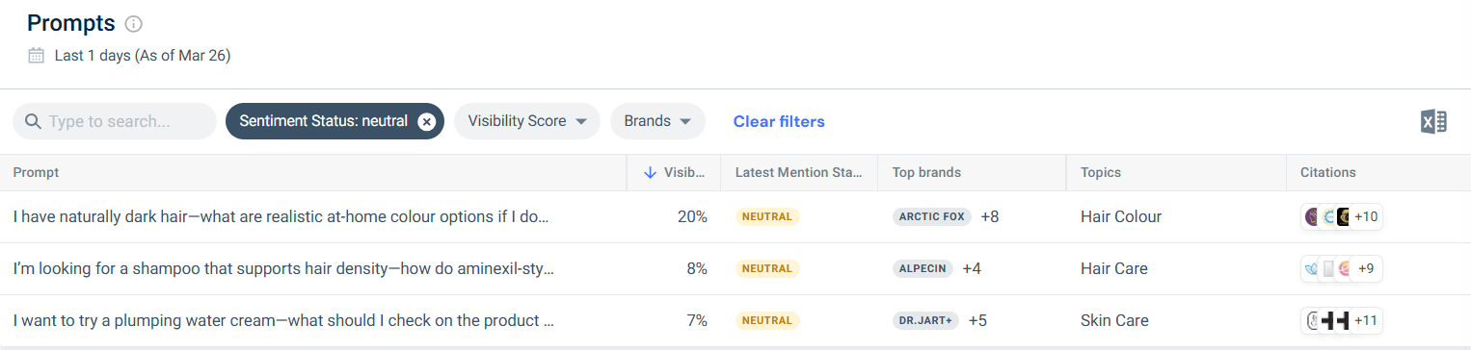Click the Prompts page title
The width and height of the screenshot is (1471, 350).
[x=71, y=23]
